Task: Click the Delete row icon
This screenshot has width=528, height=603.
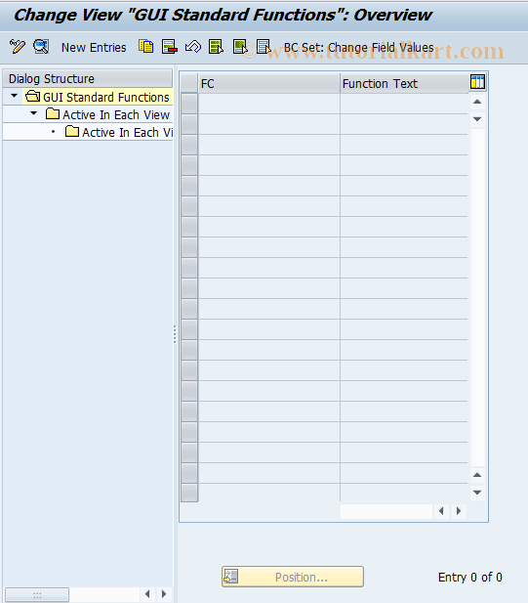Action: coord(170,47)
